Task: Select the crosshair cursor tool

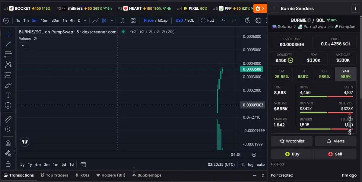Action: (8, 34)
